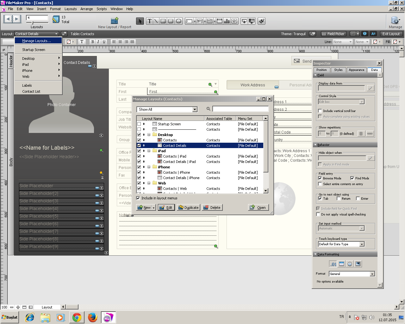This screenshot has height=324, width=405.
Task: Switch to the Appearance tab in Inspector
Action: (x=356, y=70)
